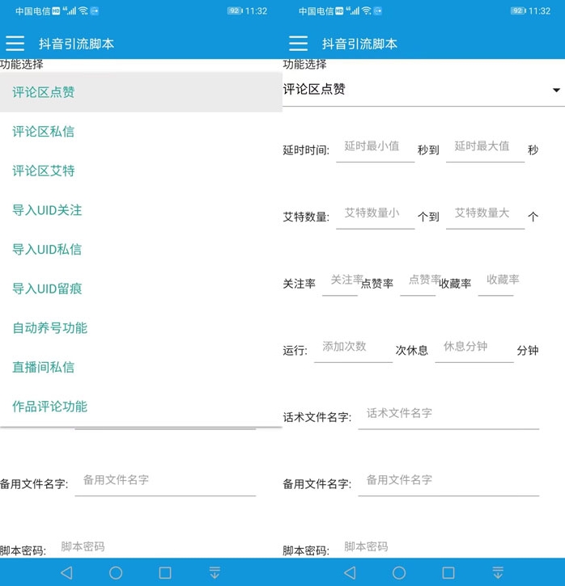Select 自动养号功能 option
The width and height of the screenshot is (565, 586).
(141, 327)
